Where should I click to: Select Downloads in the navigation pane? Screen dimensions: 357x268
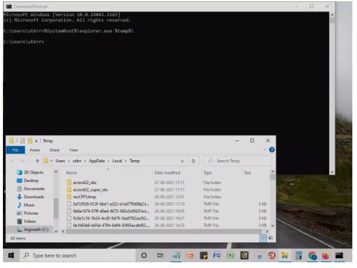coord(34,197)
